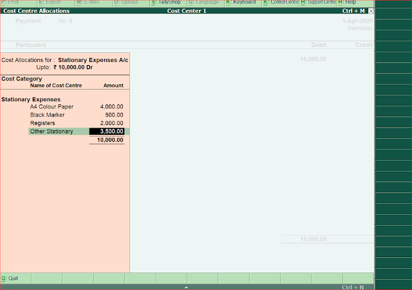Image resolution: width=412 pixels, height=290 pixels.
Task: Click the Debit column heading
Action: (x=319, y=45)
